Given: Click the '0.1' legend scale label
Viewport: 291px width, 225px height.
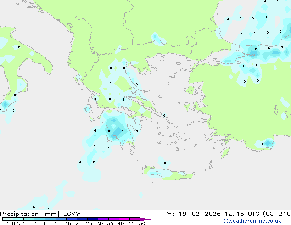Looking at the screenshot, I should click(5, 223).
